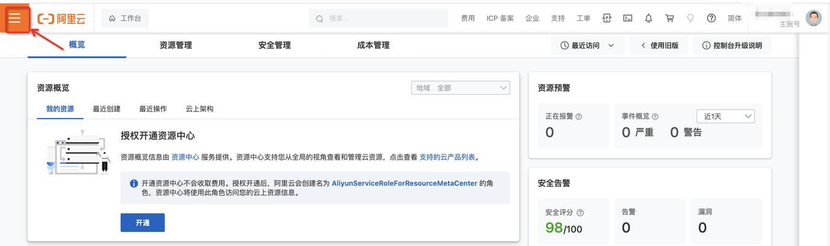The width and height of the screenshot is (830, 246).
Task: Launch Cloud Shell terminal icon
Action: 628,18
